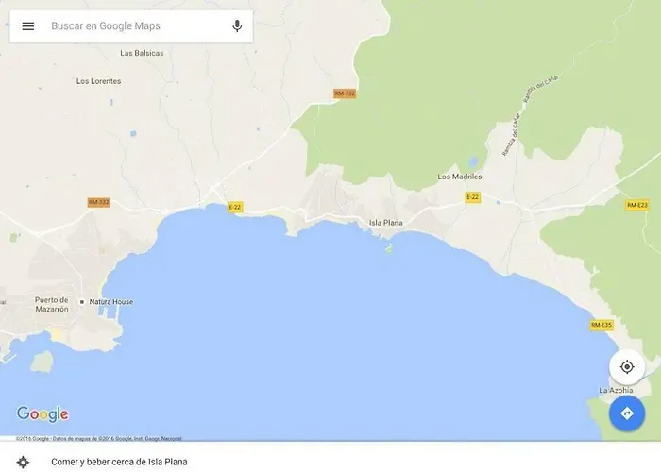
Task: Click the La Azohía town label
Action: coord(616,390)
